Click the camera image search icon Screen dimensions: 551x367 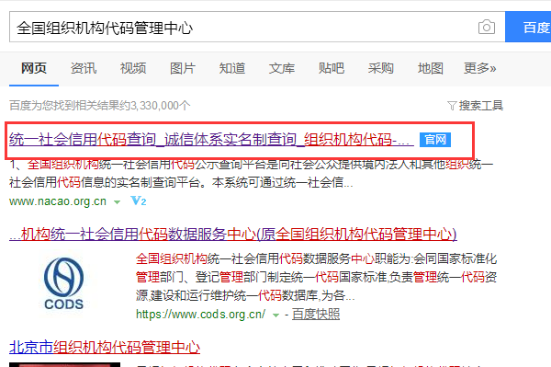coord(487,27)
